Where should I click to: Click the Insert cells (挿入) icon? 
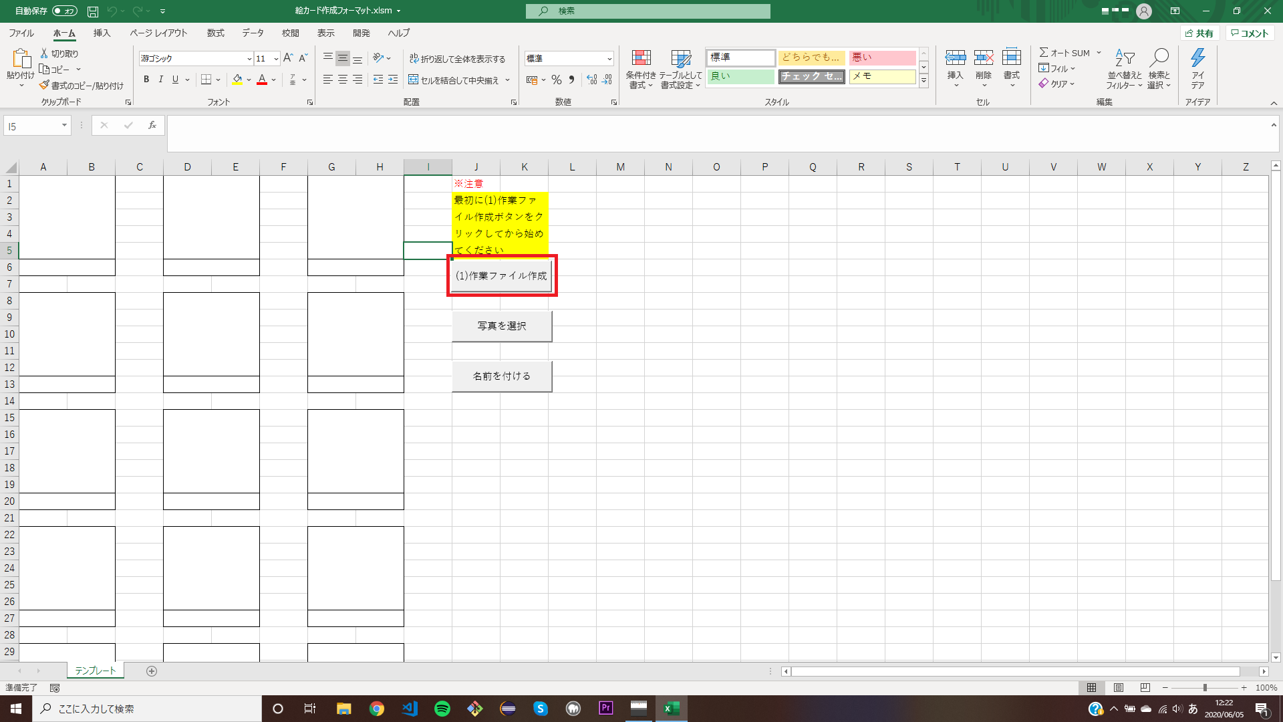956,58
